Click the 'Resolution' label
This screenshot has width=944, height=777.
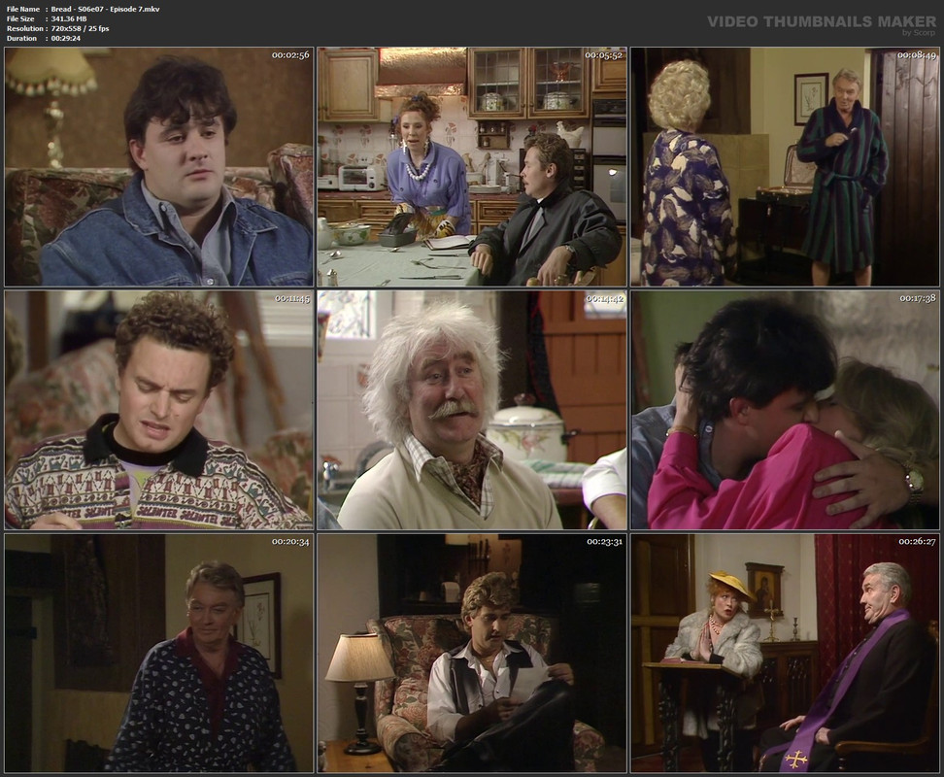coord(24,28)
